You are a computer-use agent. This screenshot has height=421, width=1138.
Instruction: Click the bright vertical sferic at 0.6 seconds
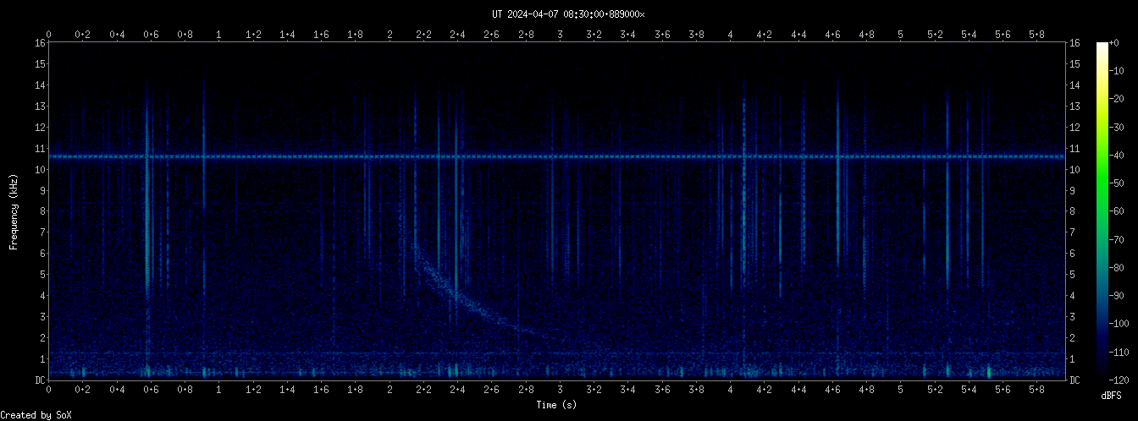click(147, 211)
